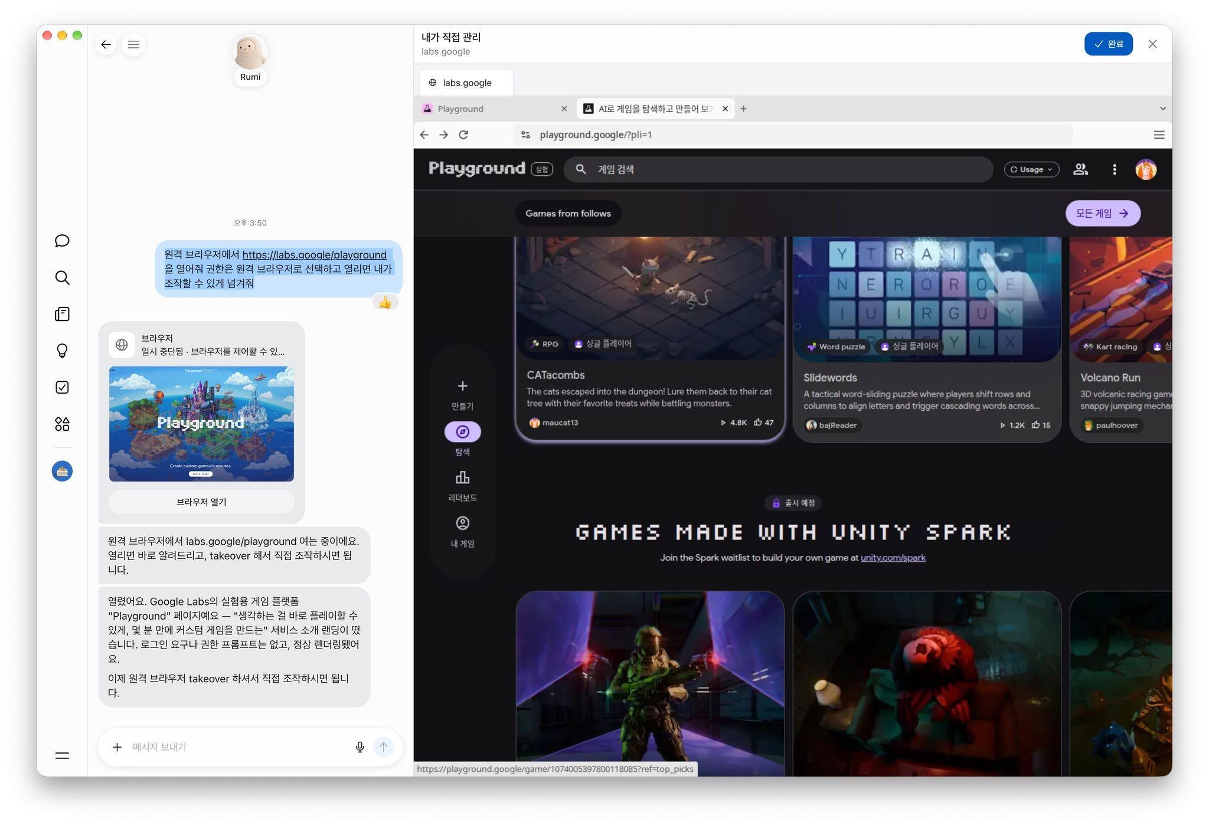Click the 게임 검색 search field
The width and height of the screenshot is (1209, 825).
(x=778, y=169)
